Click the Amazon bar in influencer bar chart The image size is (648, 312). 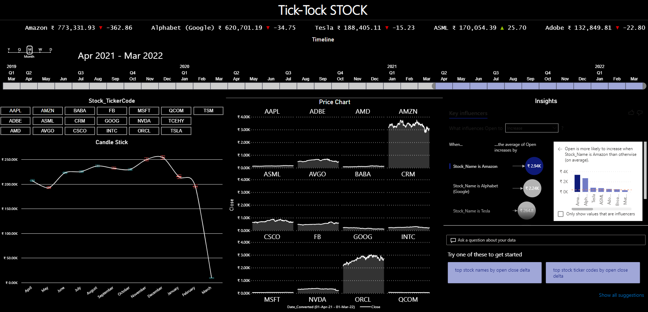577,183
